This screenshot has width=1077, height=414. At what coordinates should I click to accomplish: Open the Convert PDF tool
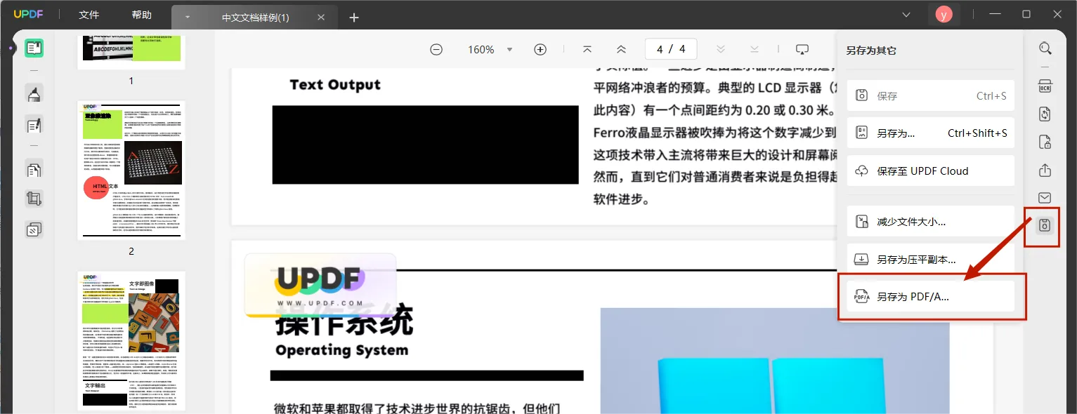1045,114
